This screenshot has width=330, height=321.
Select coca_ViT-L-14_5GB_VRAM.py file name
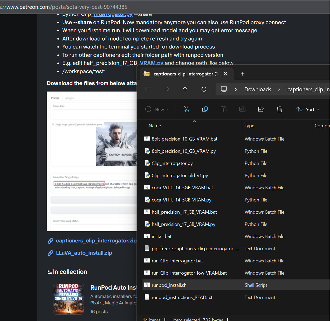[x=182, y=200]
